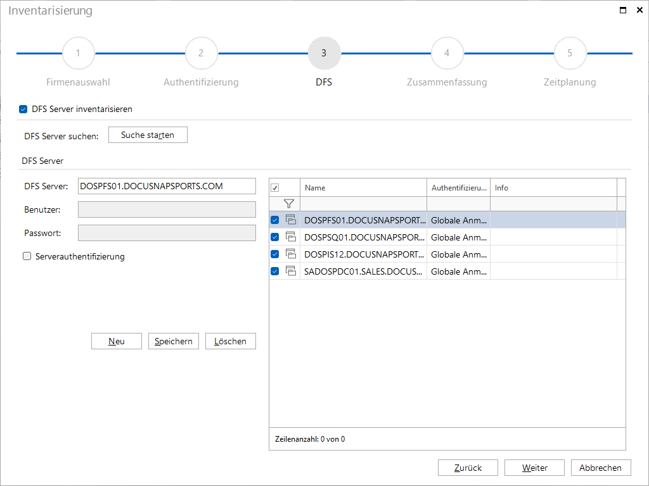
Task: Click into the DFS Server input field
Action: click(167, 186)
